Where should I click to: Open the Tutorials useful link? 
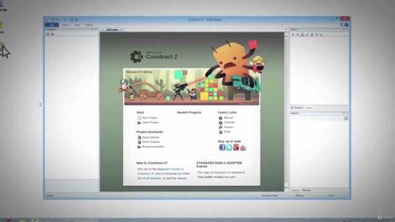pyautogui.click(x=229, y=123)
